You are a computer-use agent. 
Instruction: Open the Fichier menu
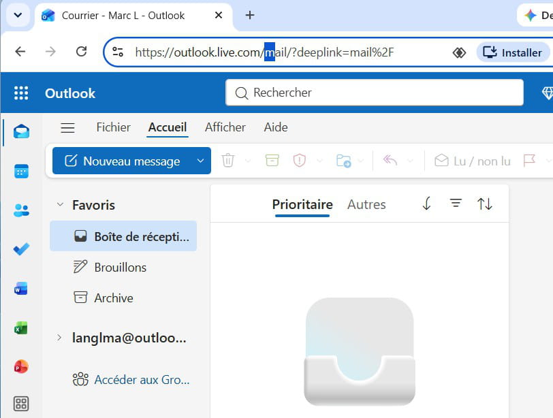point(114,127)
